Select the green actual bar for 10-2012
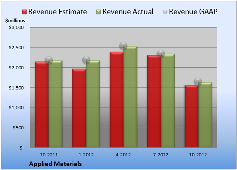 (x=206, y=115)
